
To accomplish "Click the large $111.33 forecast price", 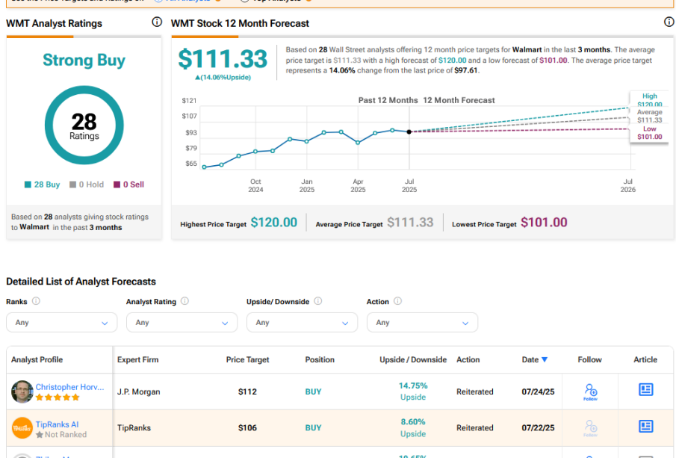I will [x=223, y=59].
